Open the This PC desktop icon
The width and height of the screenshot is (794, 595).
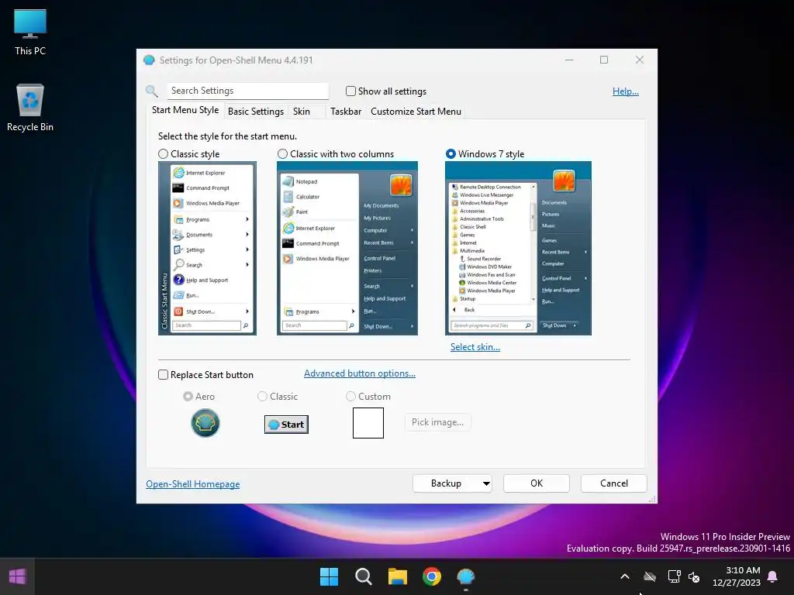click(30, 32)
